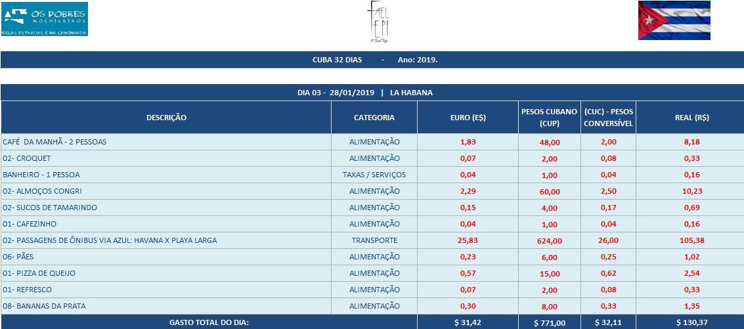
Task: Click the Os Pobres Mochileiros logo
Action: tap(45, 18)
